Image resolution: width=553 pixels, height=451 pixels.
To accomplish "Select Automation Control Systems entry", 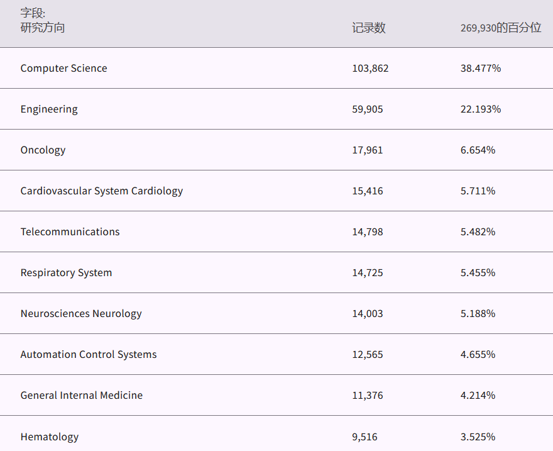I will 89,354.
